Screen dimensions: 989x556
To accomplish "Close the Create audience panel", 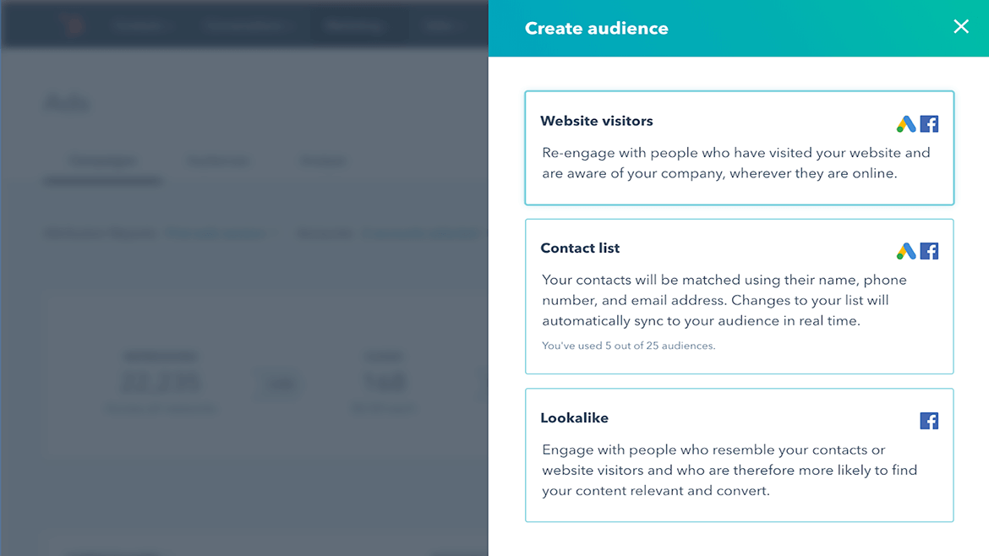I will 961,27.
